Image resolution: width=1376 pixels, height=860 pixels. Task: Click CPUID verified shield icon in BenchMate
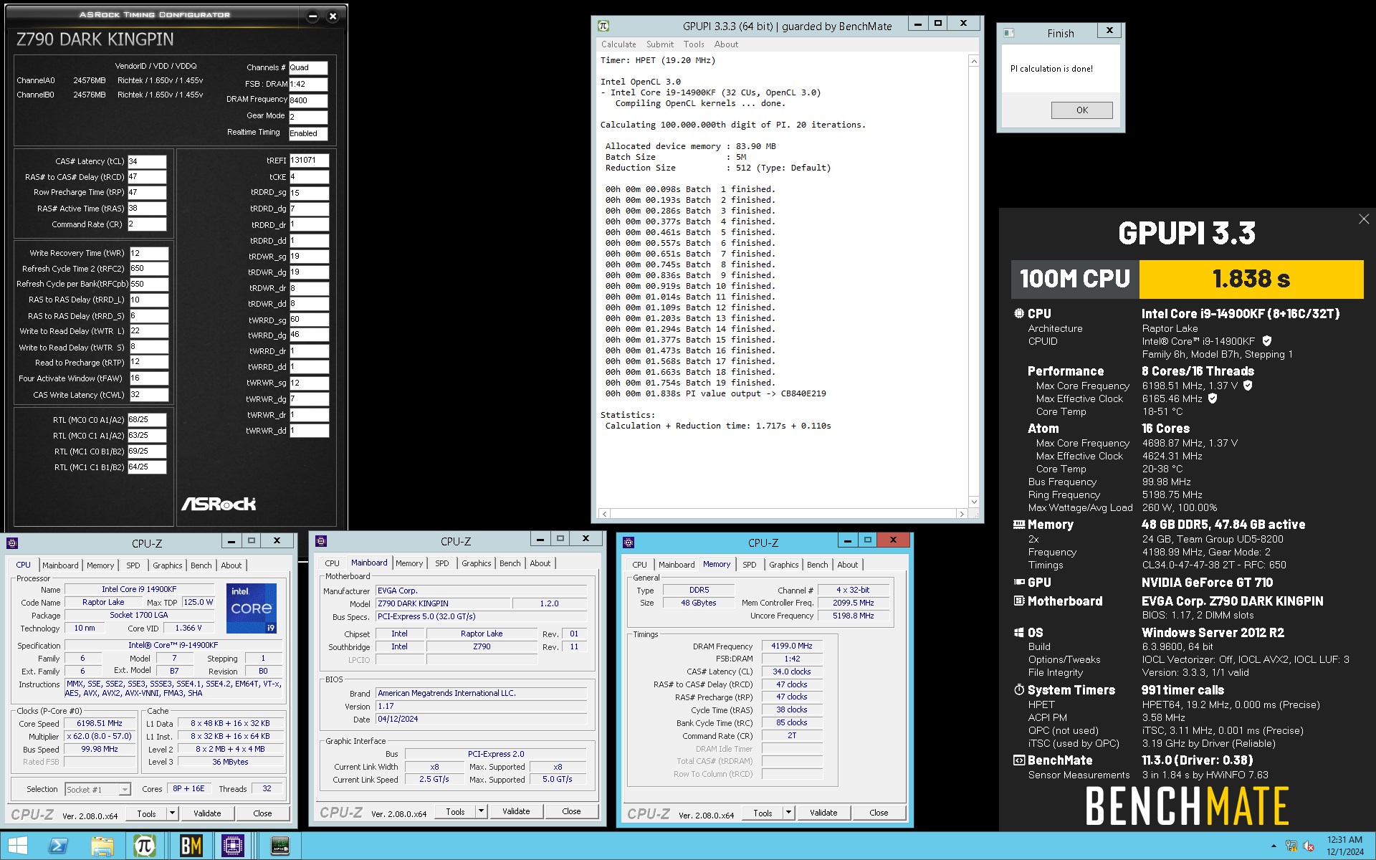coord(1266,341)
